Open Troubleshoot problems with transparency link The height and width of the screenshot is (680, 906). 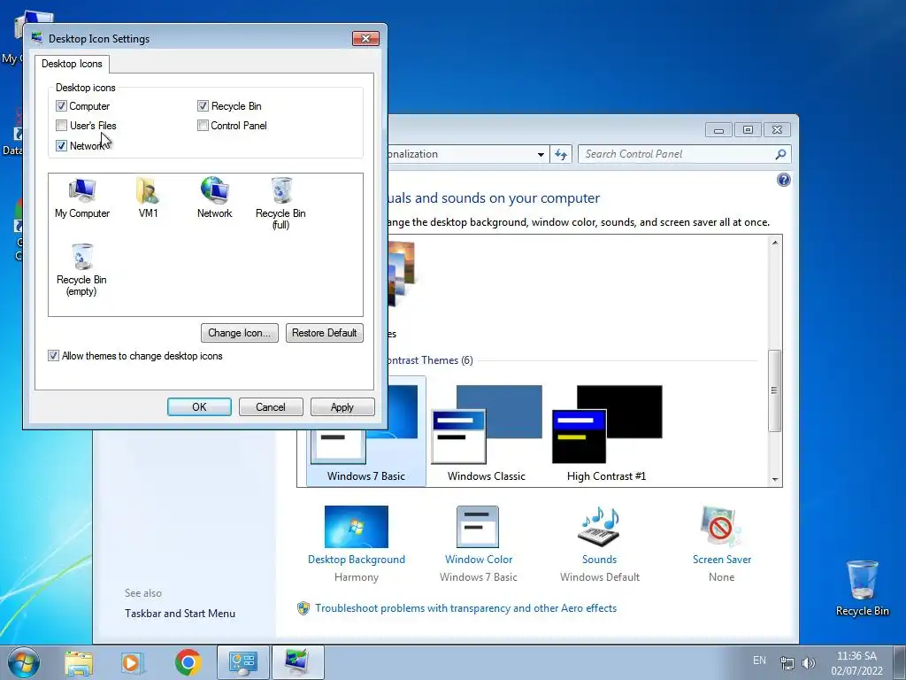point(465,608)
